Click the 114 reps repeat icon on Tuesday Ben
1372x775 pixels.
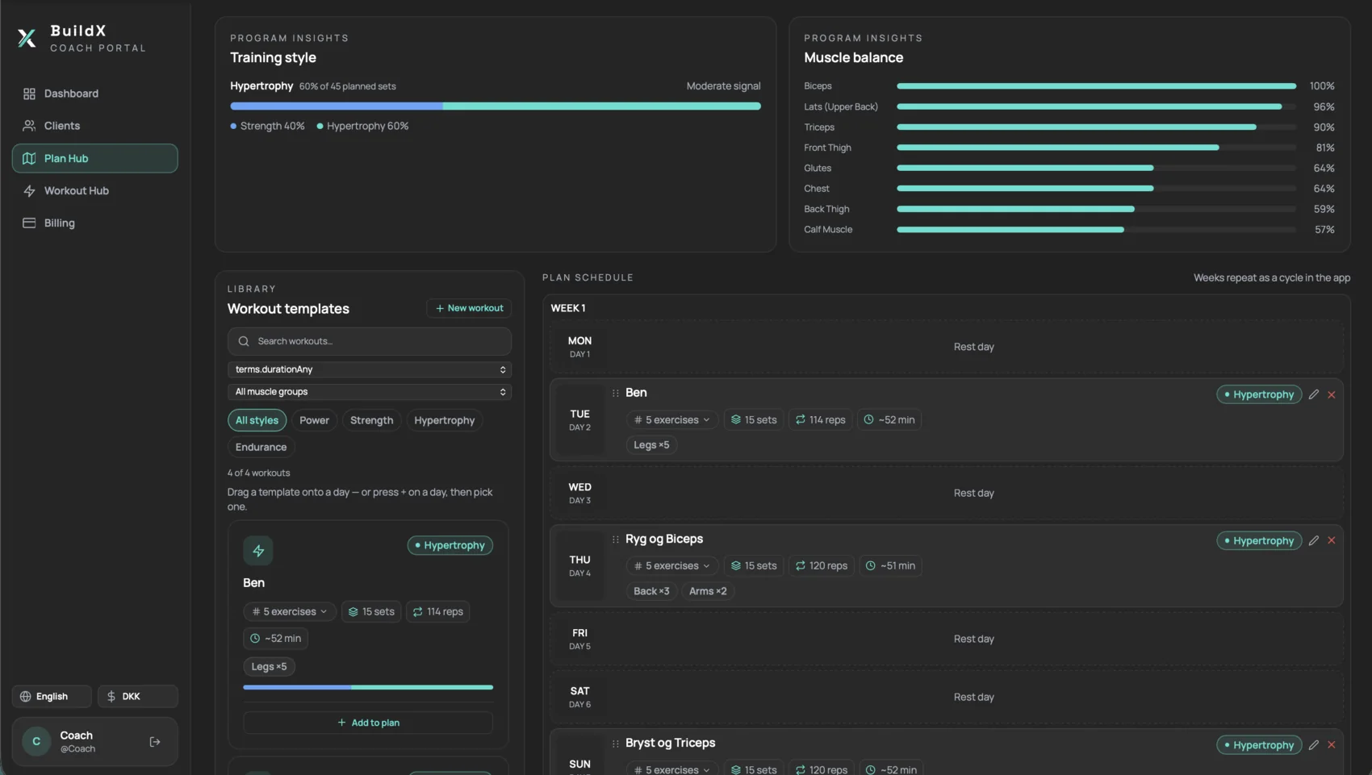[x=800, y=419]
